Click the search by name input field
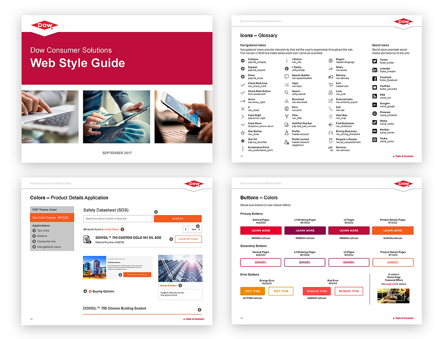This screenshot has width=443, height=339. (118, 219)
